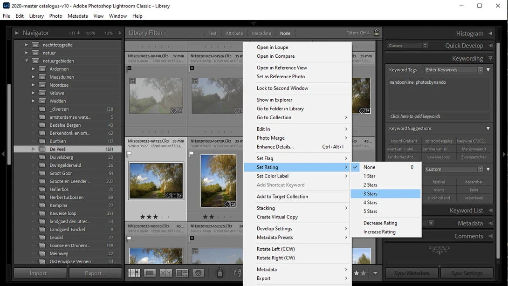
Task: Open Compare view XY icon
Action: (x=165, y=273)
